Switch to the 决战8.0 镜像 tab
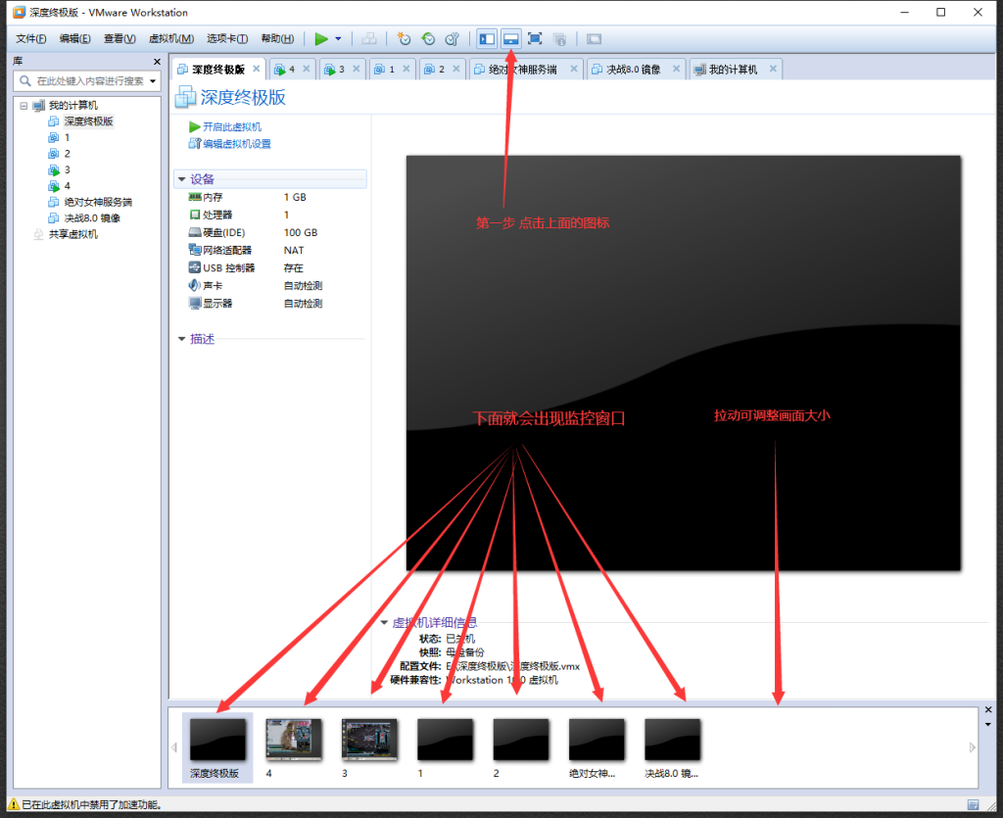The width and height of the screenshot is (1003, 818). click(x=634, y=70)
